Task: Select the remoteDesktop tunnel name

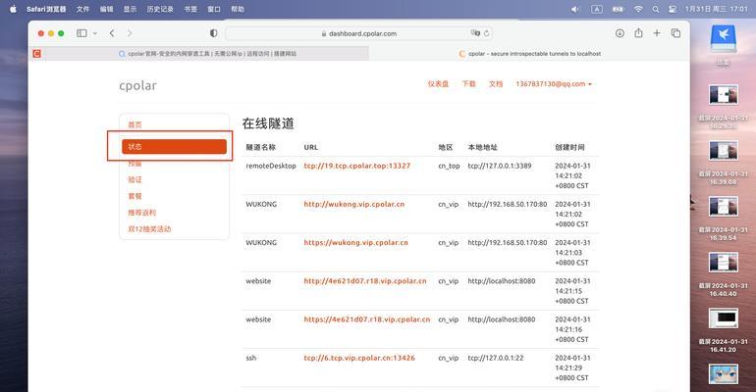Action: click(271, 166)
